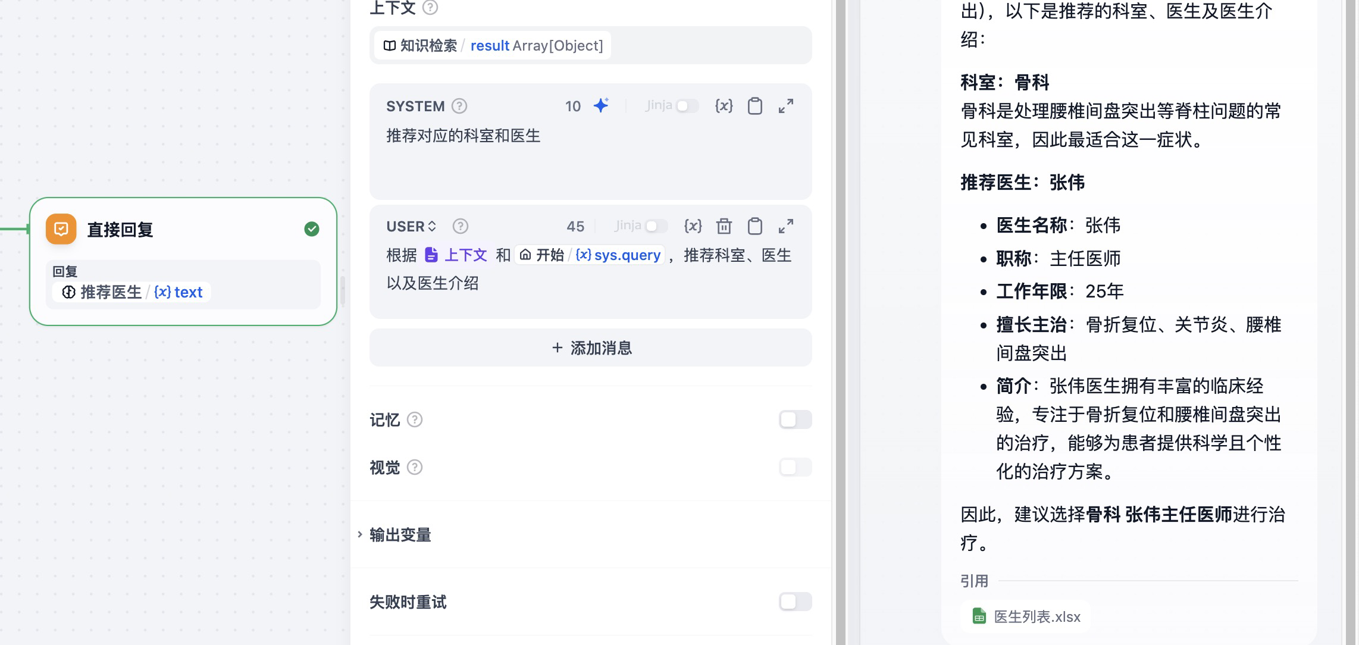This screenshot has width=1359, height=645.
Task: Copy the USER prompt text
Action: click(x=754, y=226)
